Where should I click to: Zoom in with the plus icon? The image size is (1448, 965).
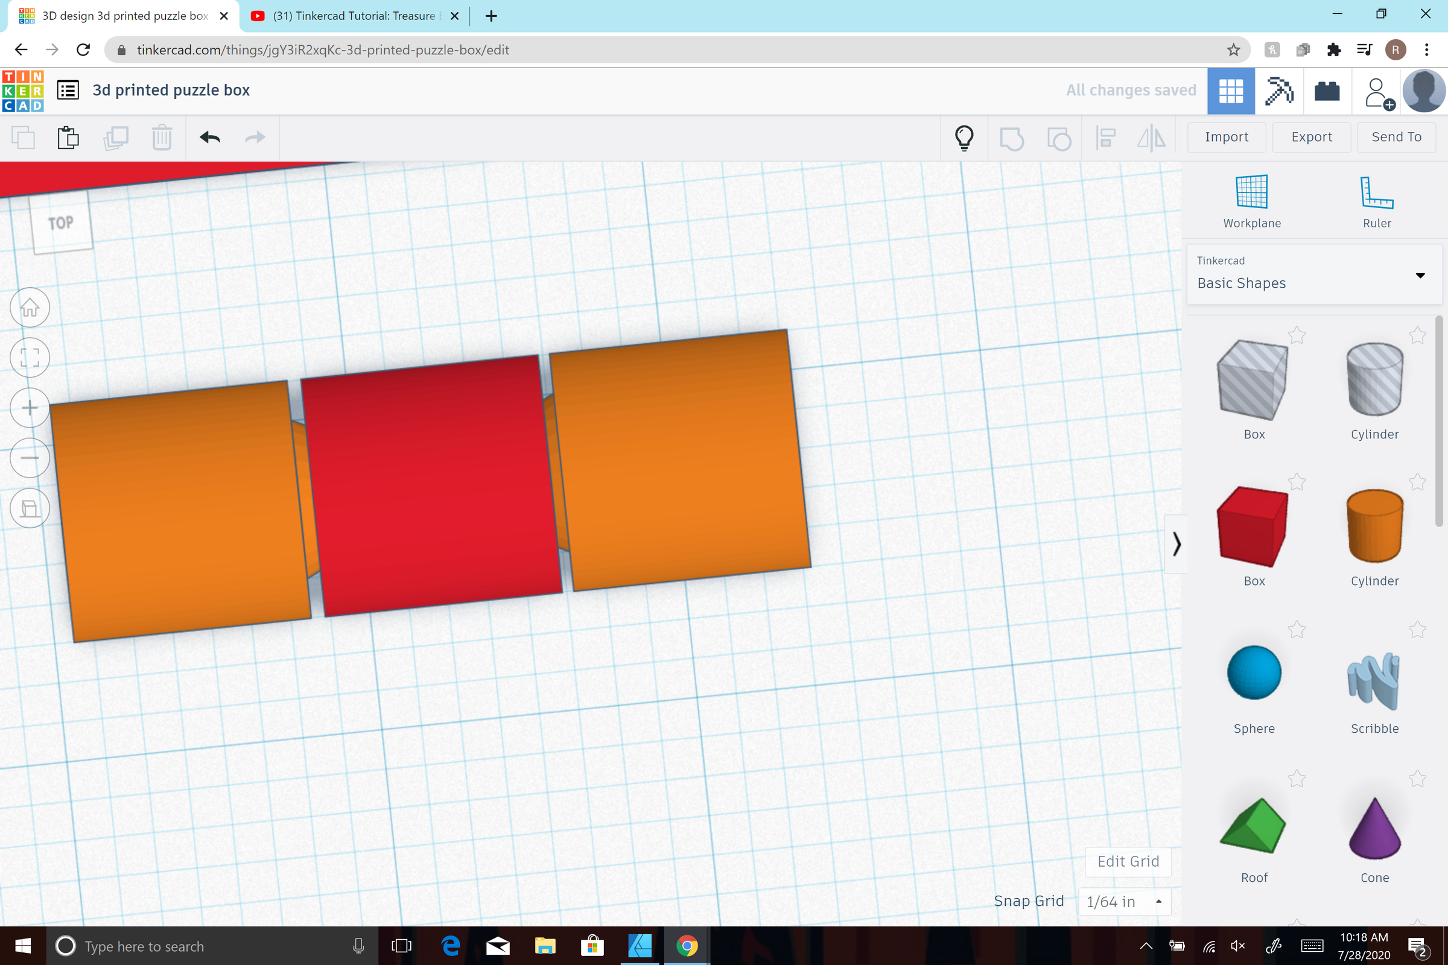click(30, 408)
